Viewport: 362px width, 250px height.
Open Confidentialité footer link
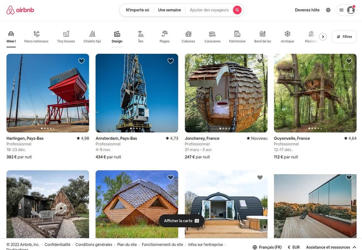coord(57,245)
